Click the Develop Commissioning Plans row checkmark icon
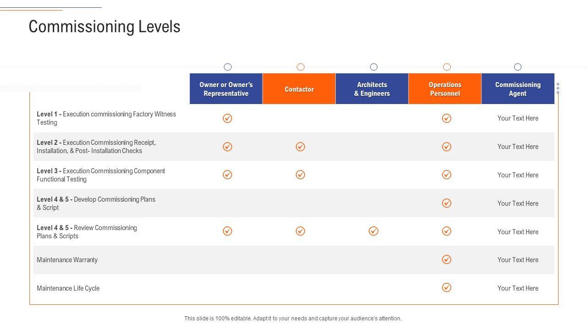This screenshot has width=587, height=330. click(x=447, y=203)
